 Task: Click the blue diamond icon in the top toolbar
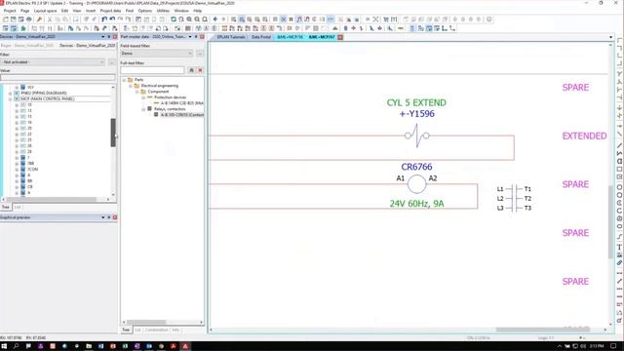tap(215, 19)
